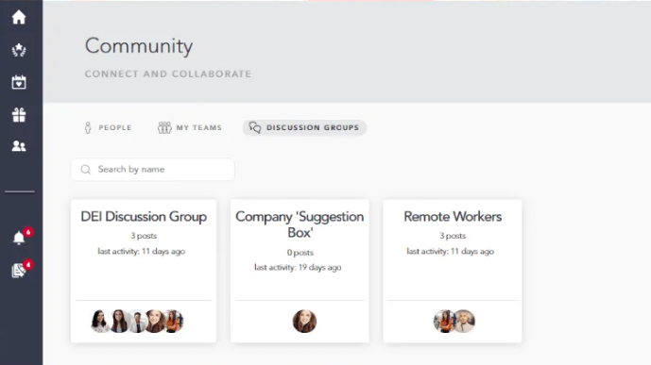
Task: Open the DEI Discussion Group card title
Action: 144,217
